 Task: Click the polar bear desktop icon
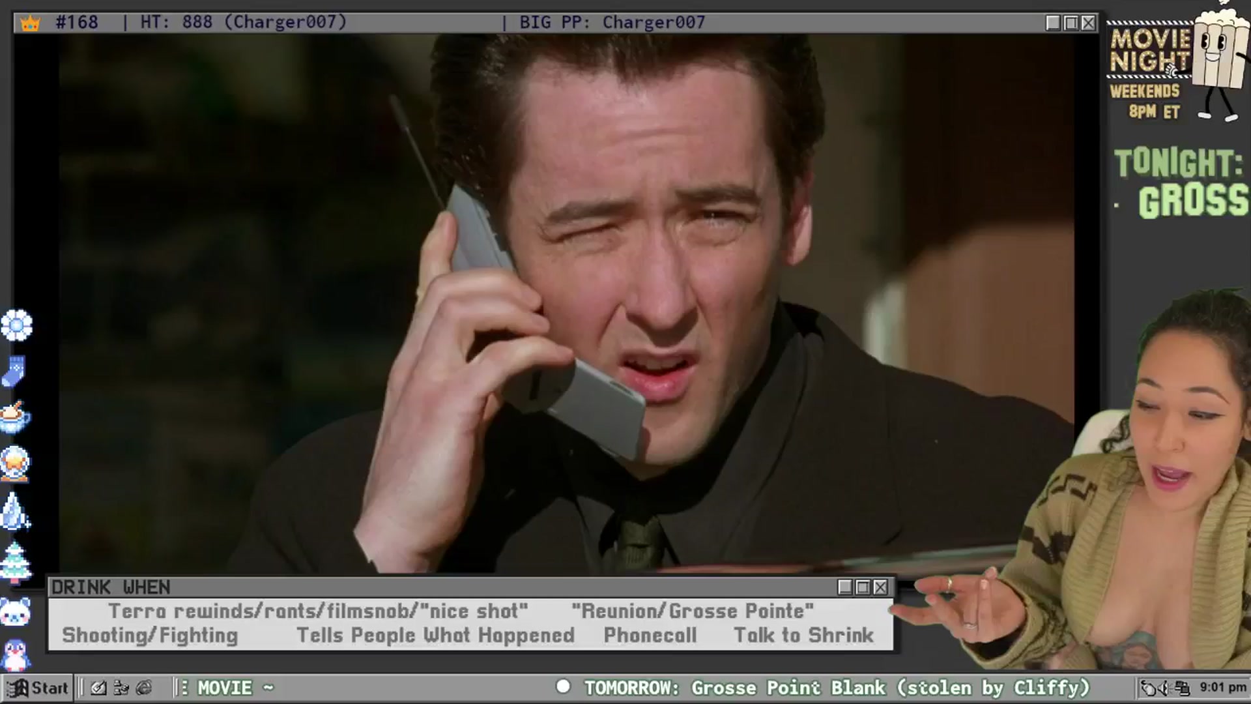[15, 613]
